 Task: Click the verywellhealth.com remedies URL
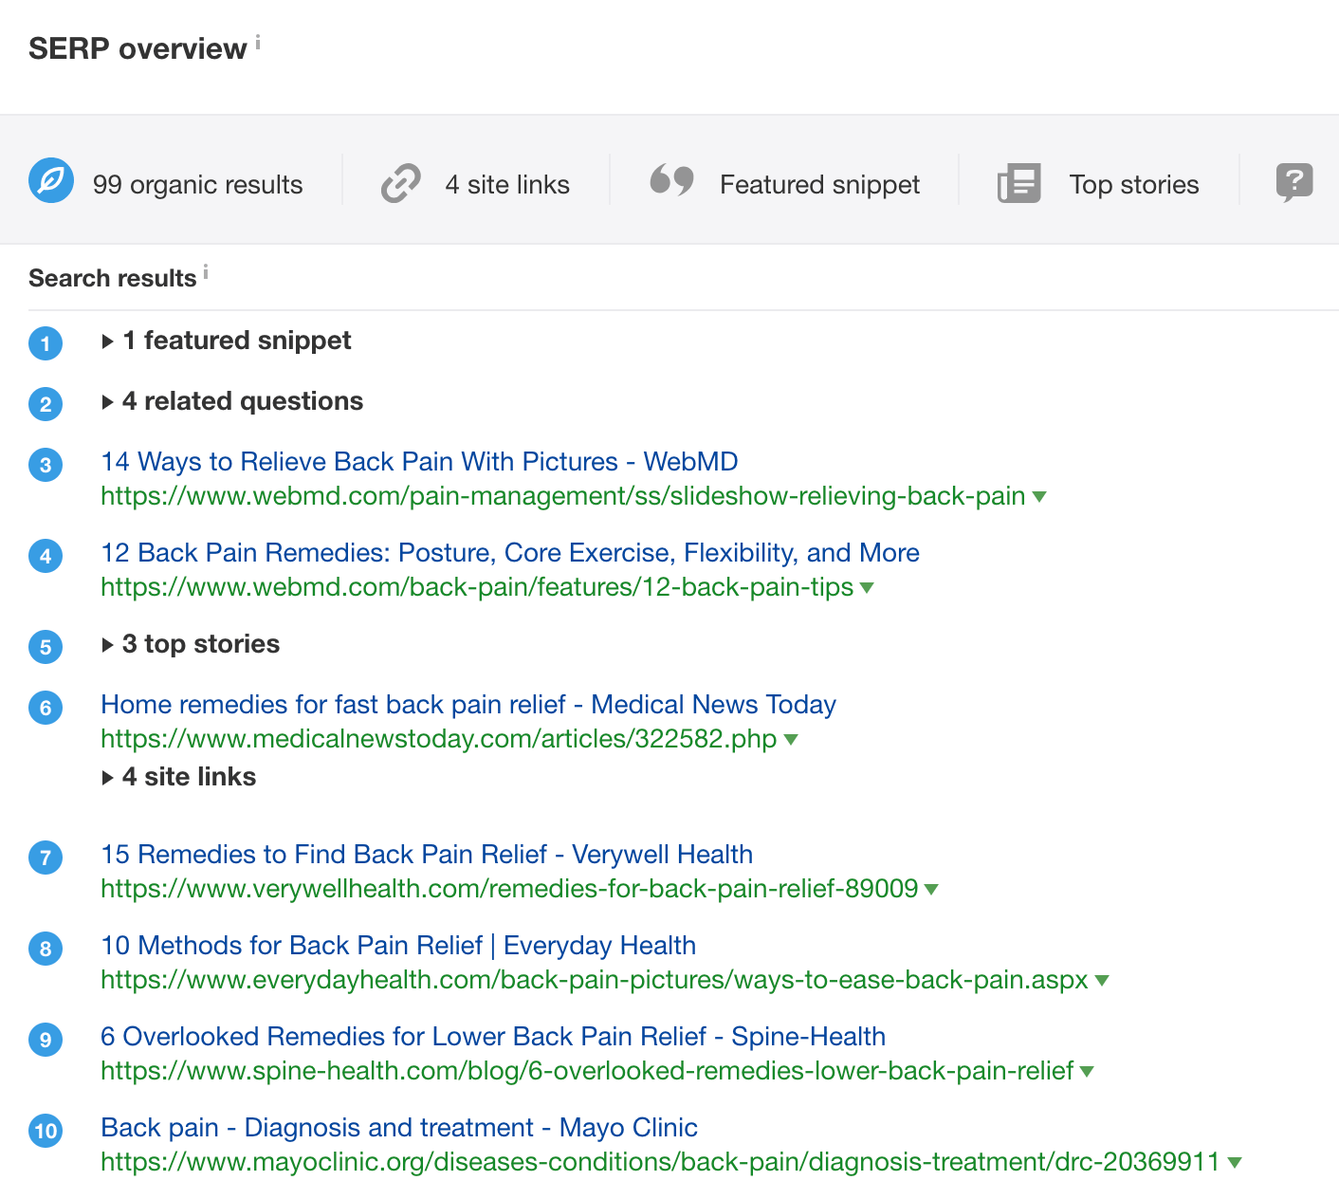(x=509, y=889)
